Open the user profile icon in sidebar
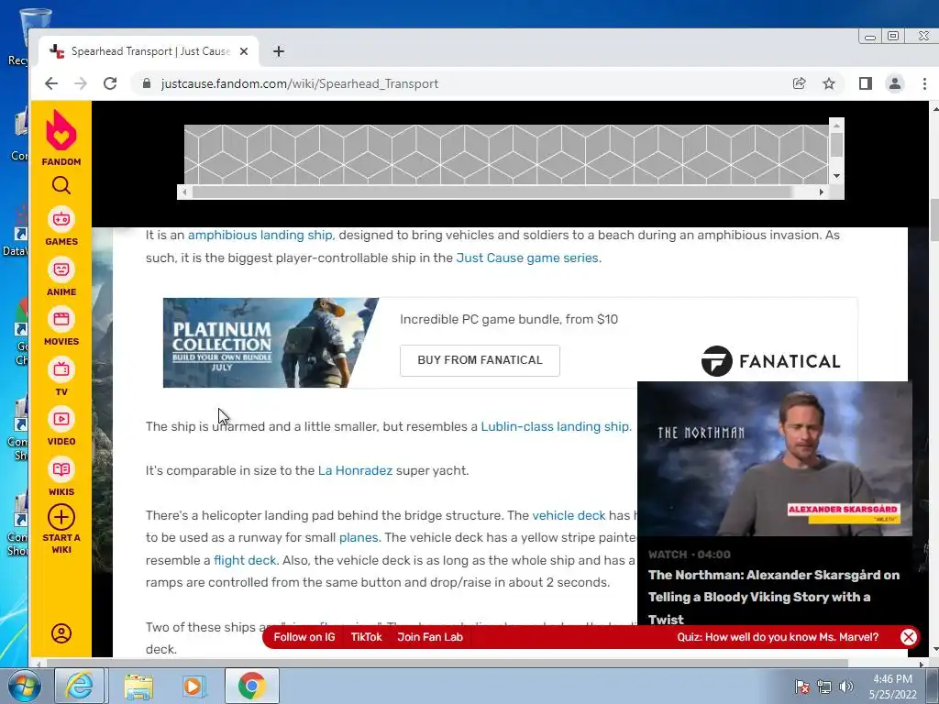 point(61,633)
